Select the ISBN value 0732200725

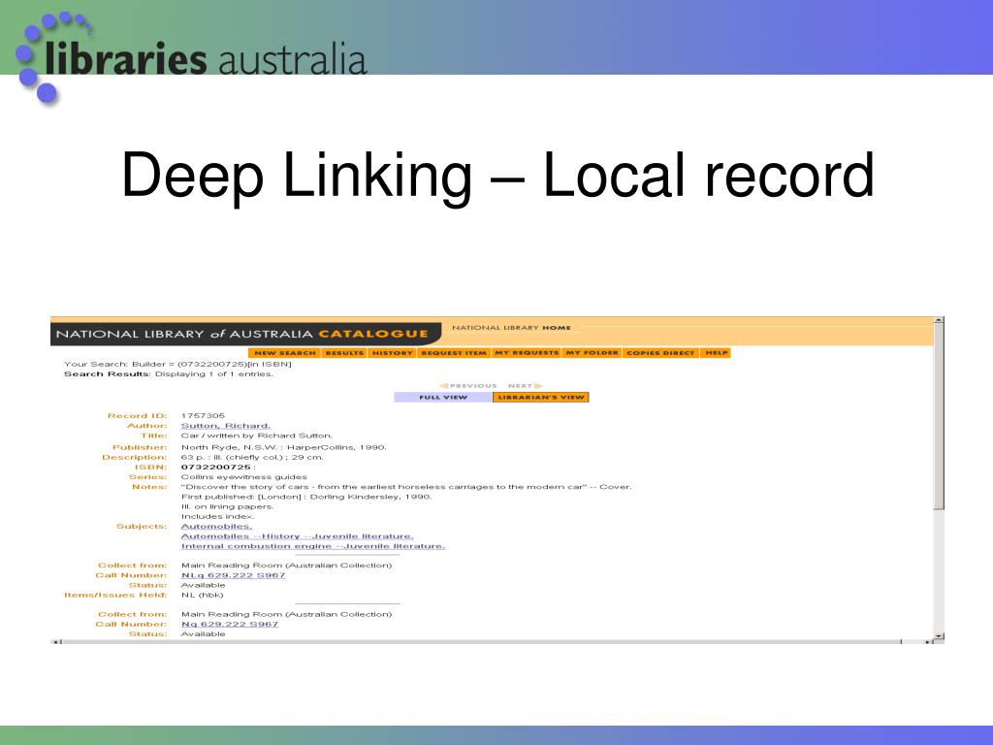coord(216,467)
